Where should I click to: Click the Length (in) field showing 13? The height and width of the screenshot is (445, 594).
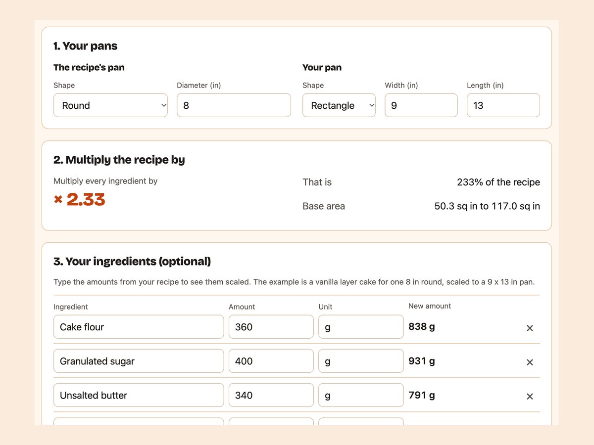pyautogui.click(x=503, y=105)
